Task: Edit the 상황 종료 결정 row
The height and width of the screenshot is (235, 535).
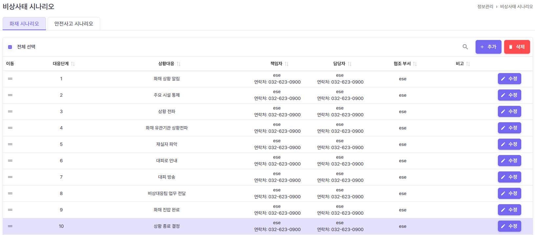Action: [509, 226]
